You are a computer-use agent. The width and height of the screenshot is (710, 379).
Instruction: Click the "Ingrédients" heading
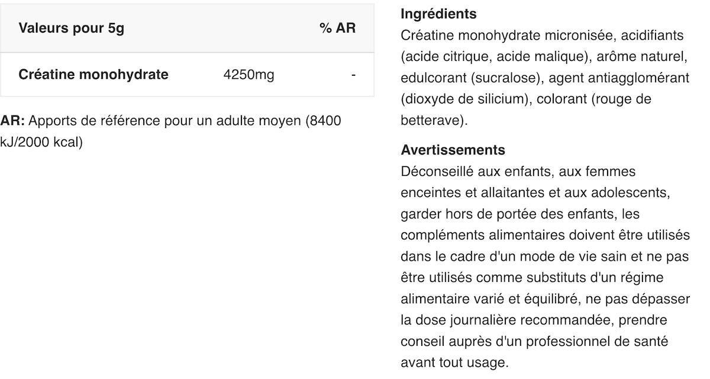coord(438,14)
